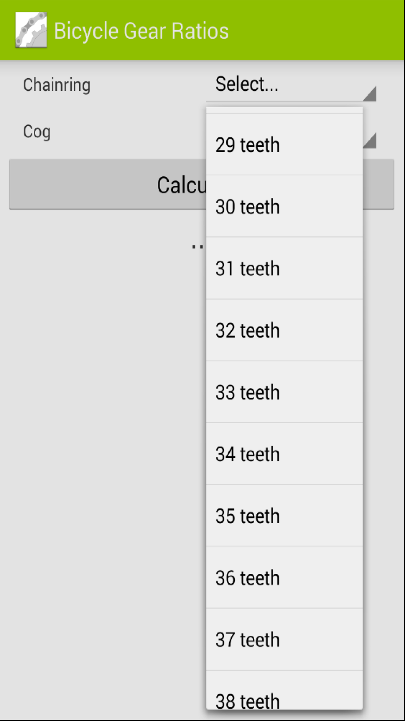Viewport: 405px width, 721px height.
Task: Click the Cog spinner arrow triangle
Action: pyautogui.click(x=370, y=140)
